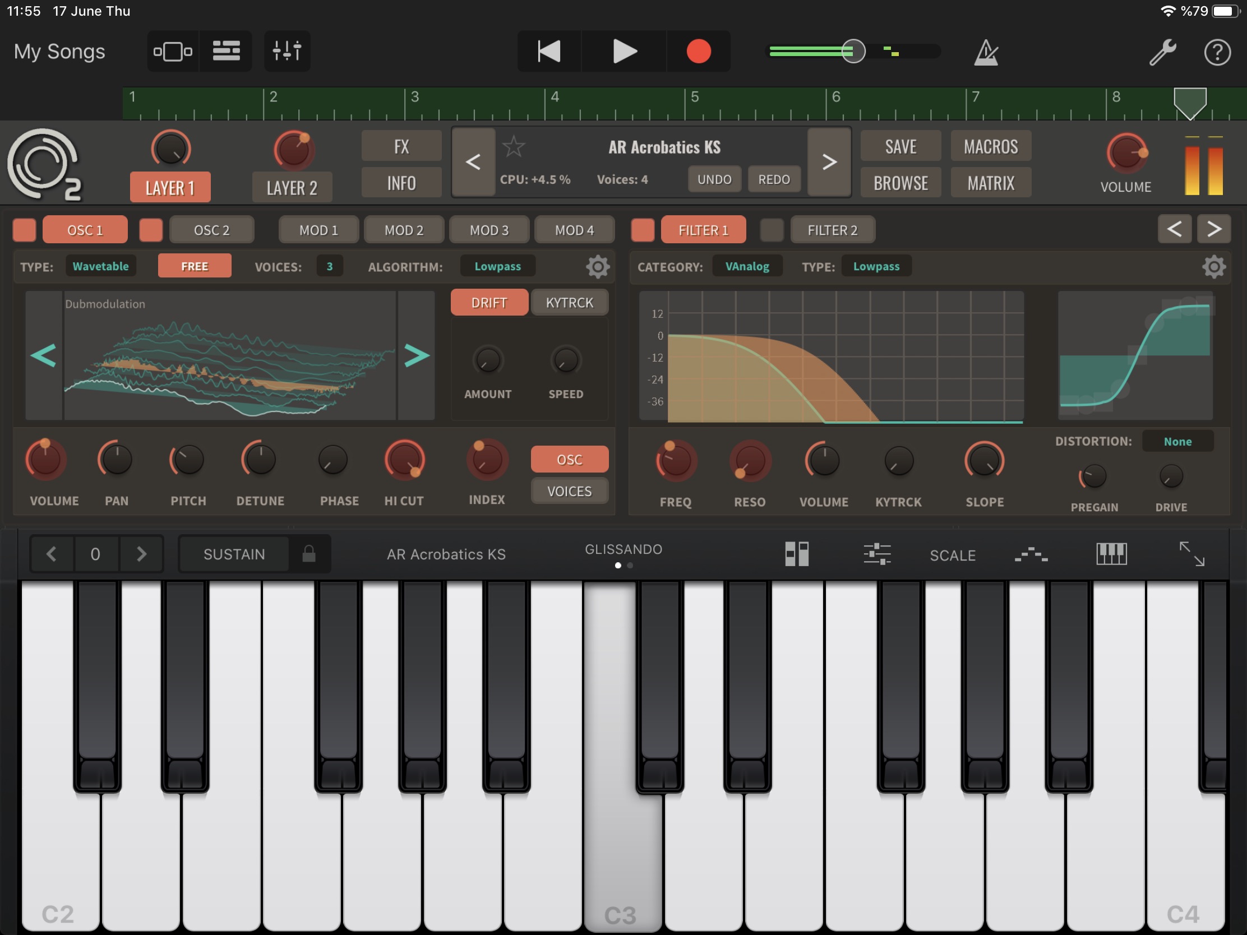The width and height of the screenshot is (1247, 935).
Task: Open keyboard controls sliders icon
Action: [x=877, y=554]
